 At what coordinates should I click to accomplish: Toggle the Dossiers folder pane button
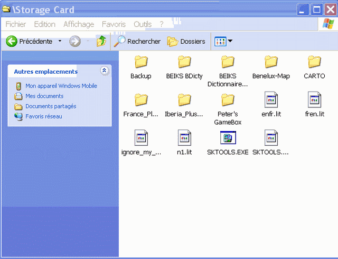pyautogui.click(x=186, y=41)
